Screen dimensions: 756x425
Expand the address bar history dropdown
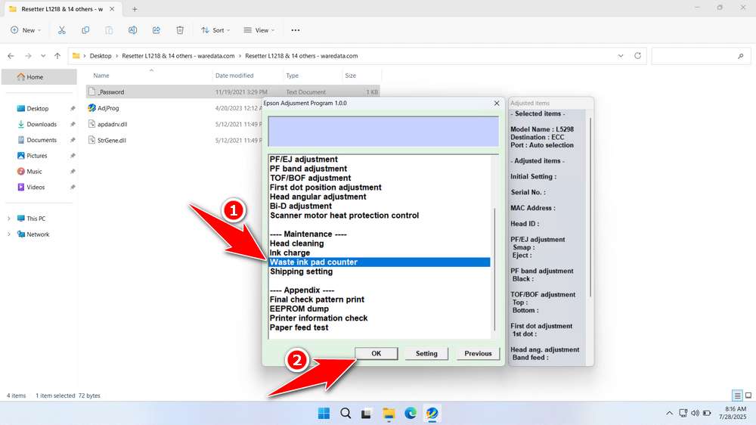(x=621, y=56)
